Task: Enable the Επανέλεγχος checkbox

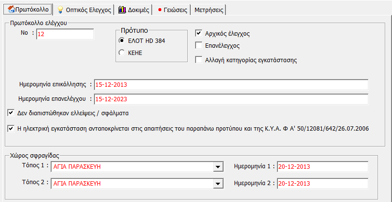Action: coord(198,46)
